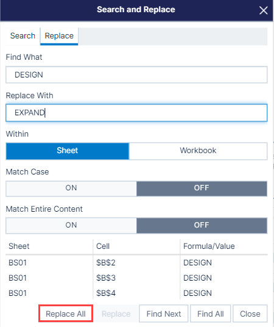Turn Match Entire Content ON
Image resolution: width=274 pixels, height=327 pixels.
tap(71, 226)
